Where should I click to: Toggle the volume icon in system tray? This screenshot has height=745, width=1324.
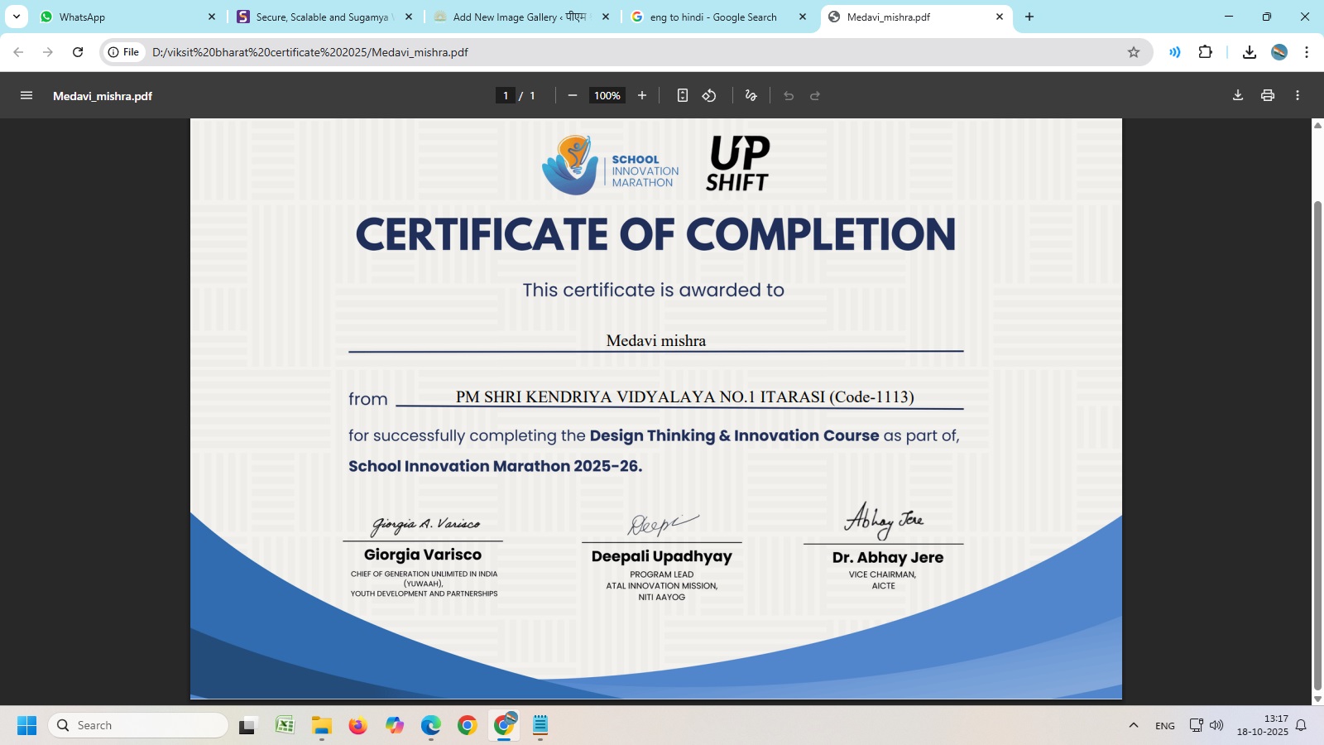pos(1216,726)
